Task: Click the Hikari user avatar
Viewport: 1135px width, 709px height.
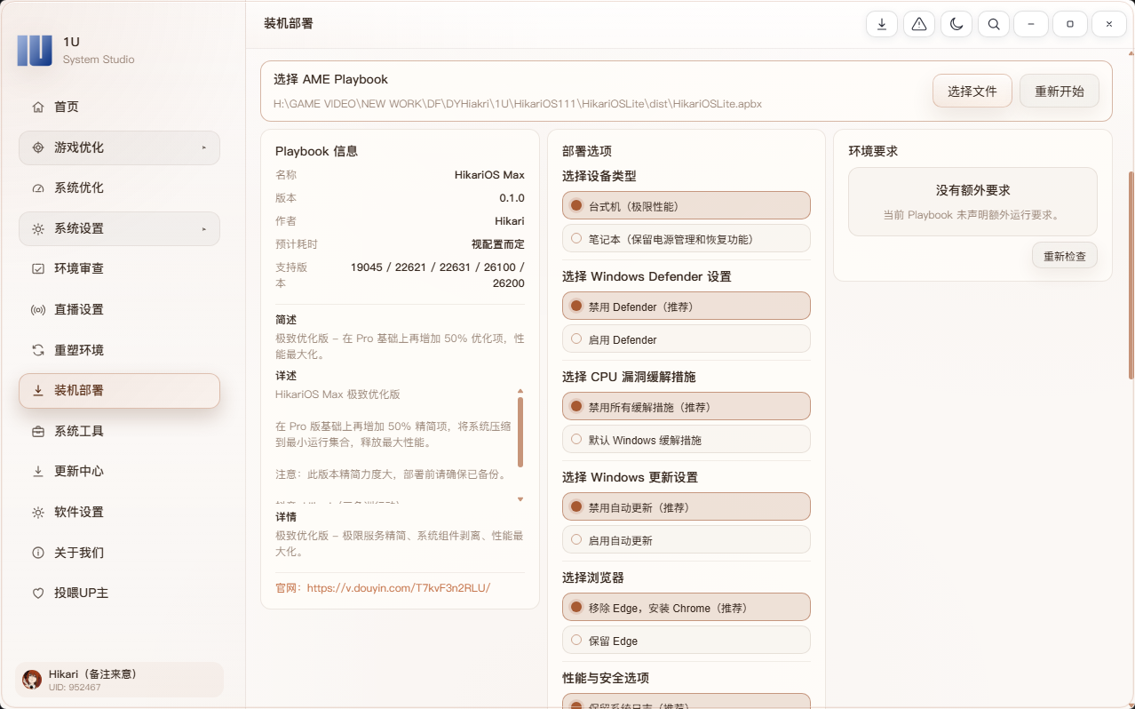Action: (x=32, y=680)
